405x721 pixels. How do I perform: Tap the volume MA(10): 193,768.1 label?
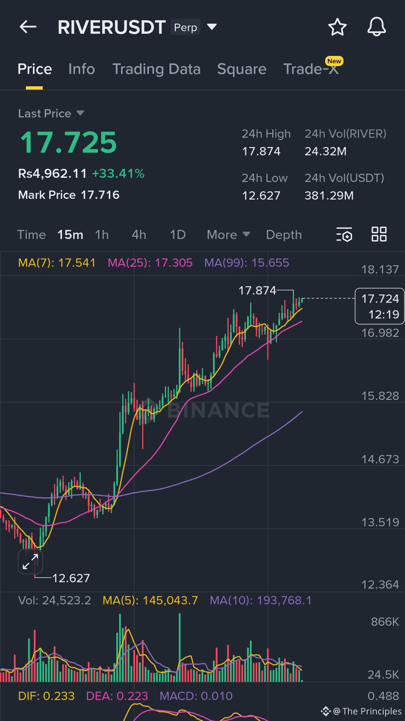(x=261, y=600)
